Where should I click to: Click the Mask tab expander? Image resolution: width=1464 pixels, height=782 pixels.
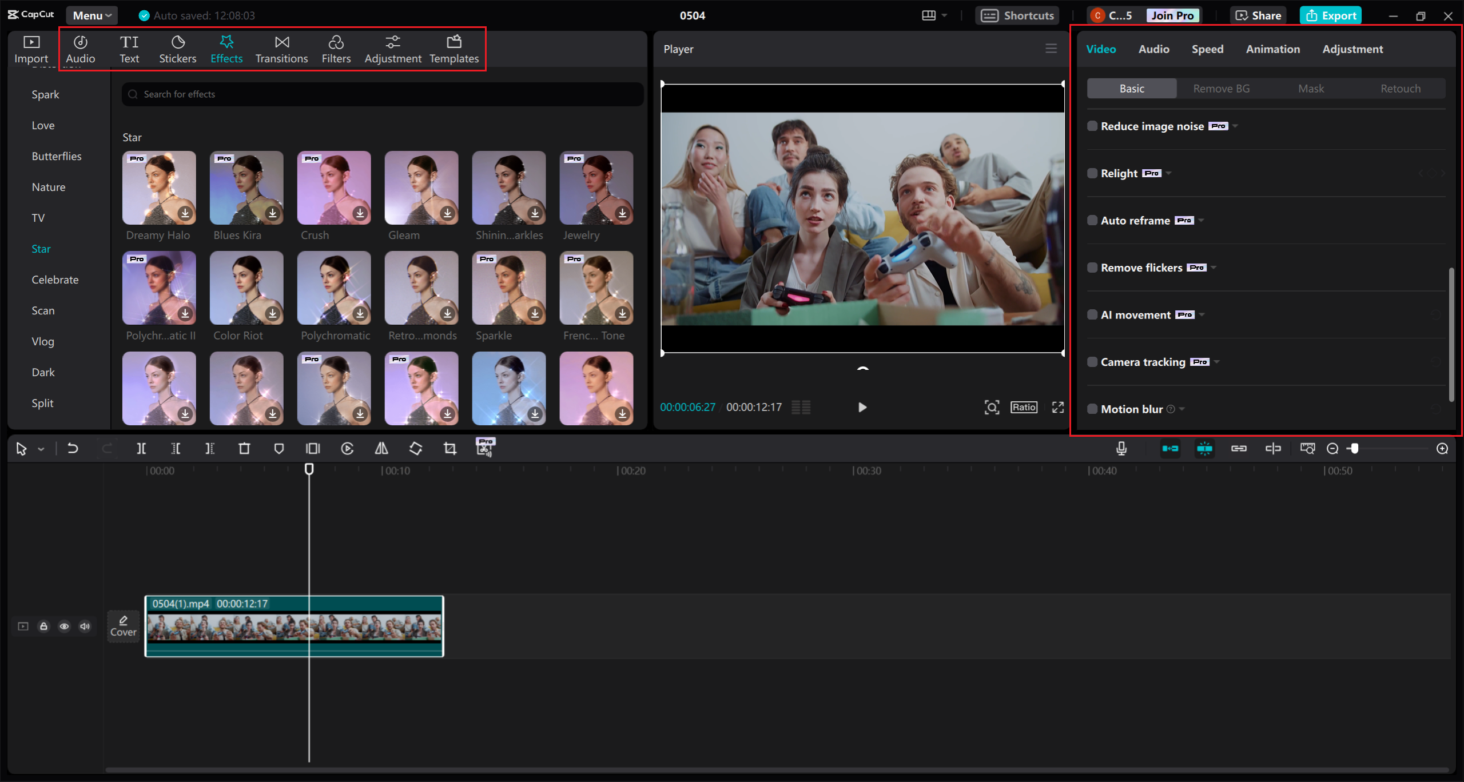1311,88
